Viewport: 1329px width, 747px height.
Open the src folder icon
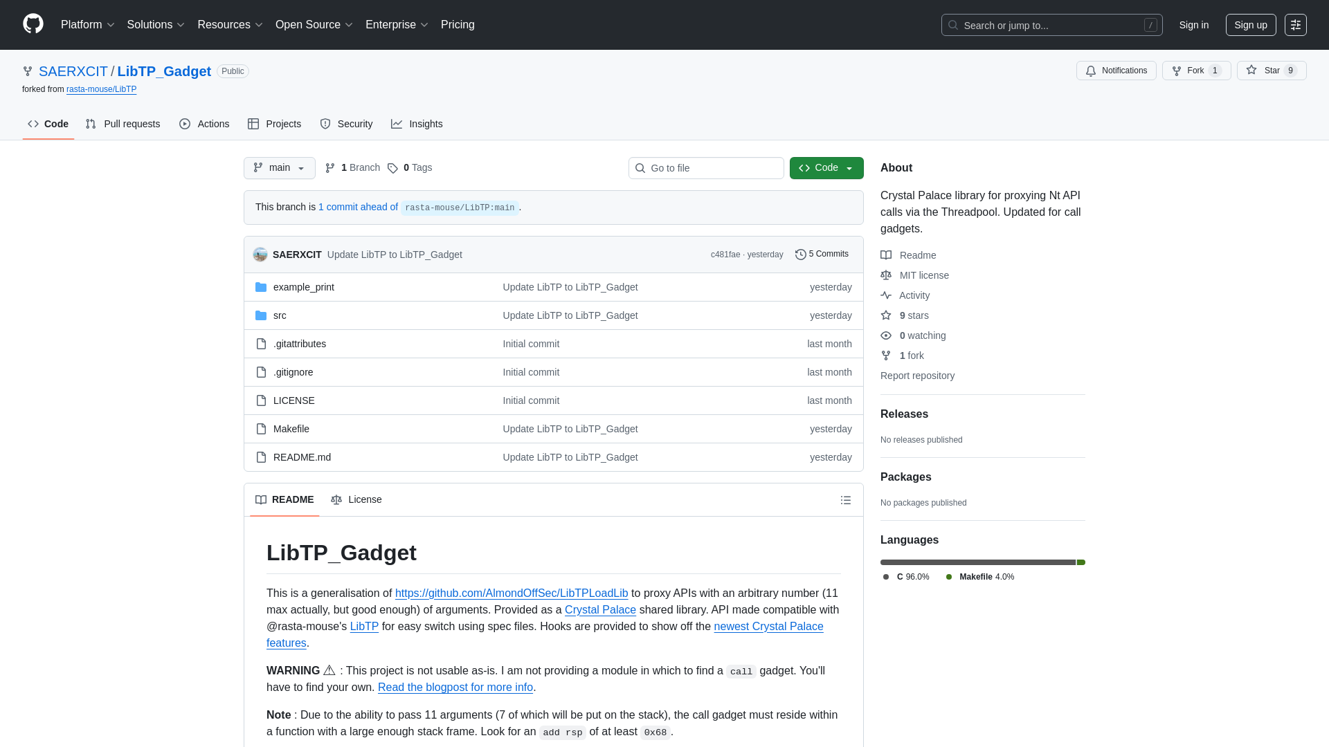(261, 315)
